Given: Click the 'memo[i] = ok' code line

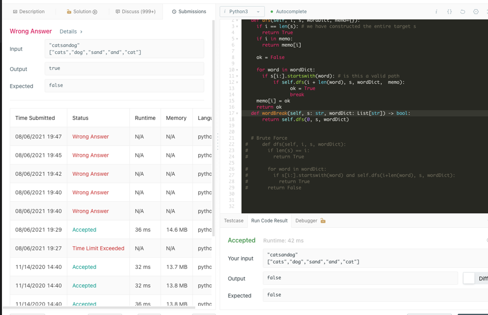Looking at the screenshot, I should [x=273, y=101].
